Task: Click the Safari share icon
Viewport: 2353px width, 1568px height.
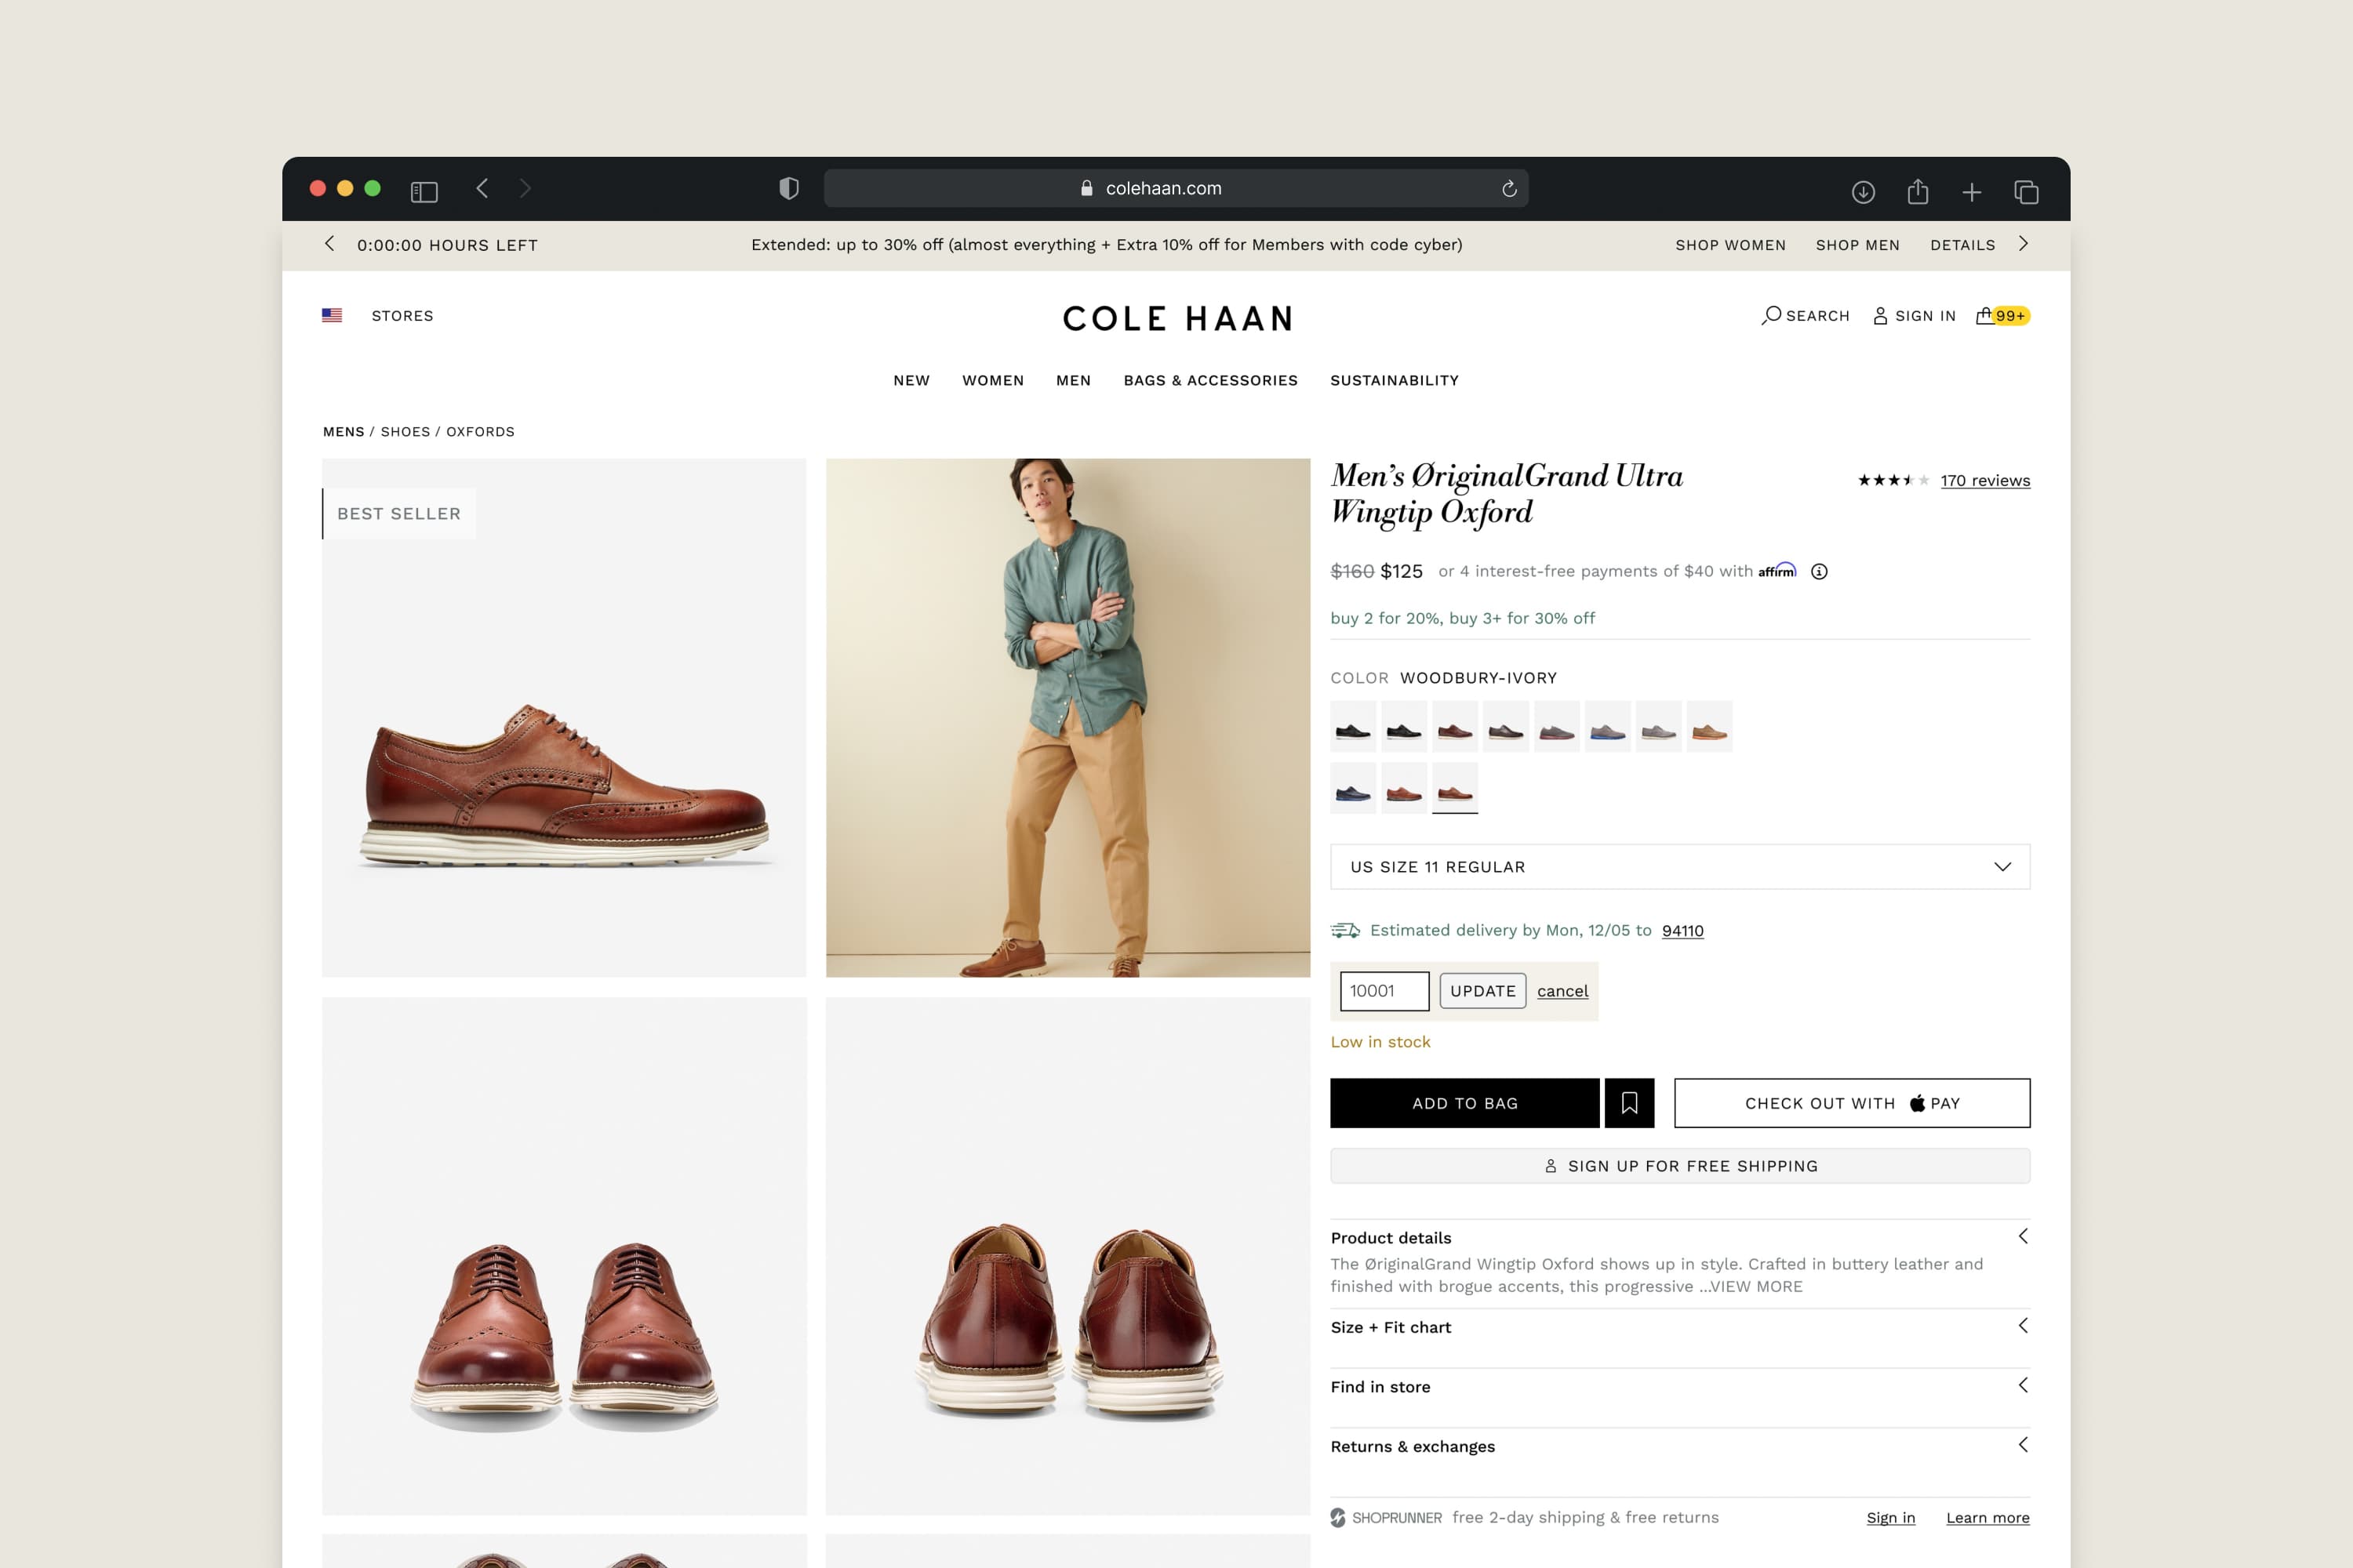Action: (1917, 191)
